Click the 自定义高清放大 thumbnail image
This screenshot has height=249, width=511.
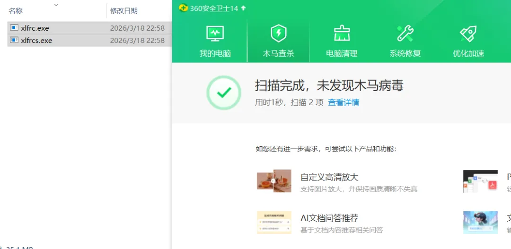[274, 181]
